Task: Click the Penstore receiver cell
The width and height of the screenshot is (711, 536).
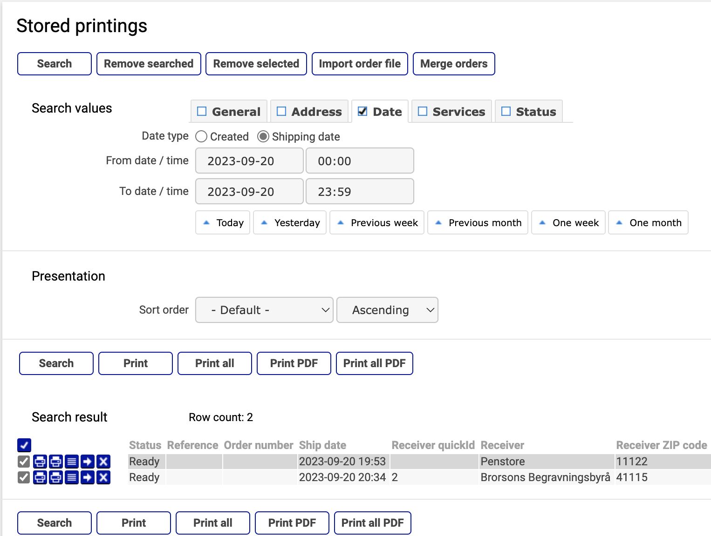Action: (547, 462)
